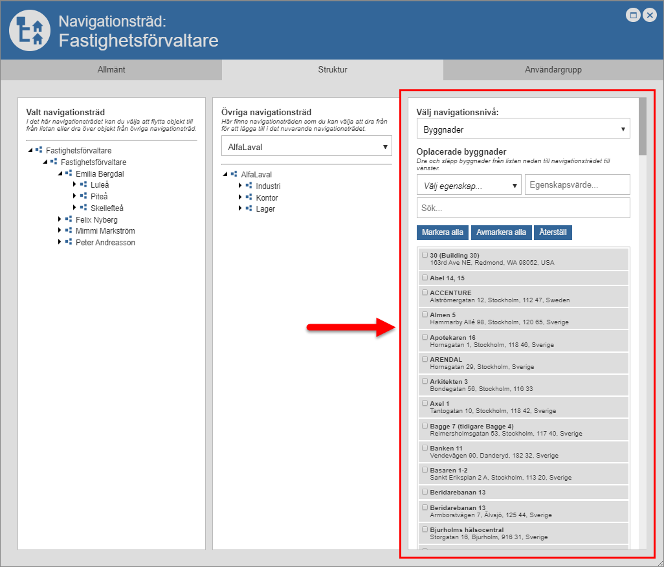Click the node icon beside Piteå
Screen dimensions: 664x567
[x=83, y=196]
